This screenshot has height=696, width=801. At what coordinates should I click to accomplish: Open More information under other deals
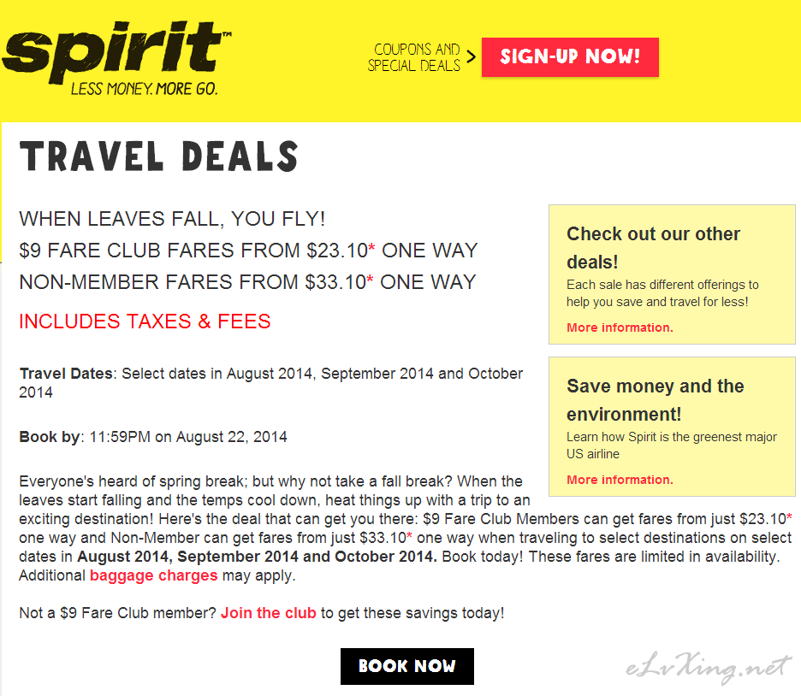coord(620,327)
